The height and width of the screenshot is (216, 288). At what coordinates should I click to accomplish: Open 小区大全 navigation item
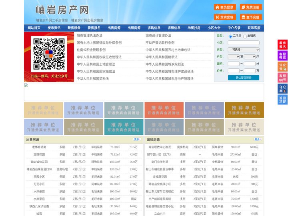(214, 28)
